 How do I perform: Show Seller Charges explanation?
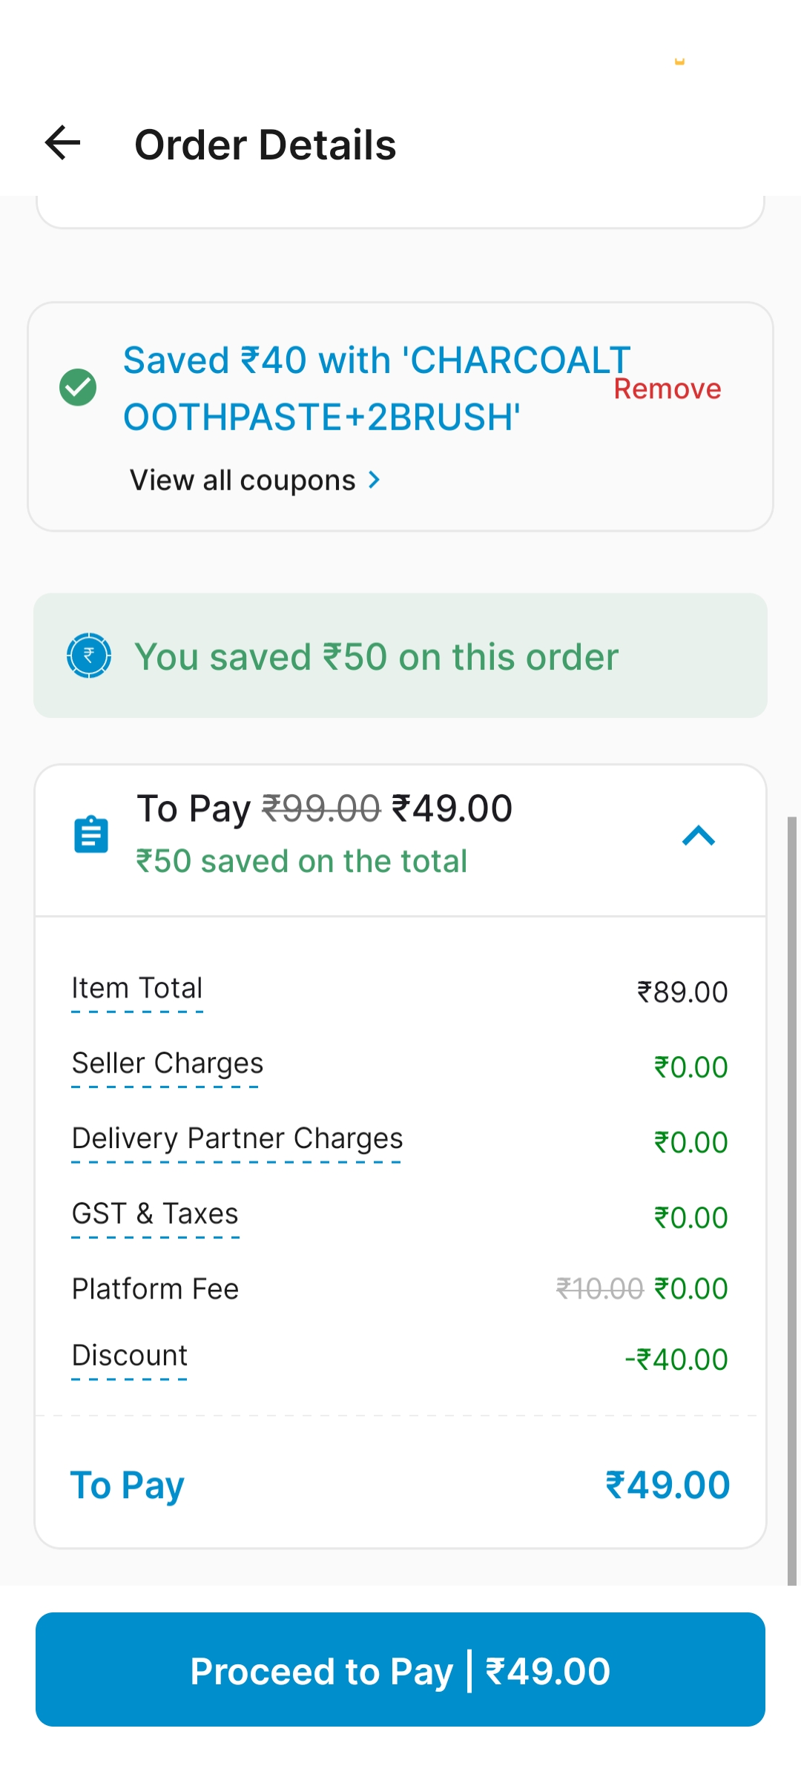point(168,1064)
